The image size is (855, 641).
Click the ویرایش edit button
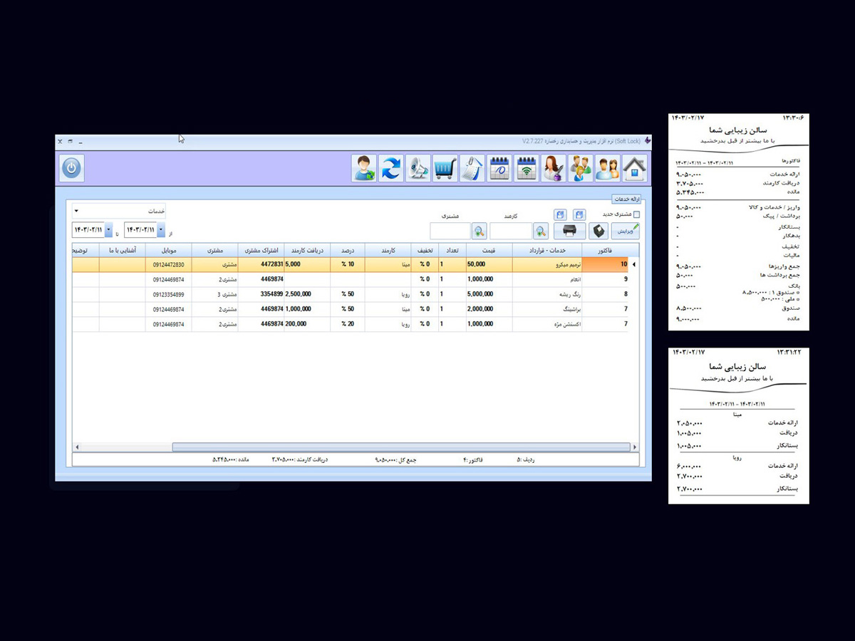pos(625,231)
